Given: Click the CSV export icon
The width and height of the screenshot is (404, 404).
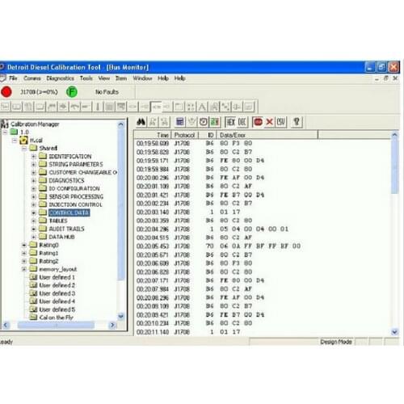Looking at the screenshot, I should tap(280, 122).
